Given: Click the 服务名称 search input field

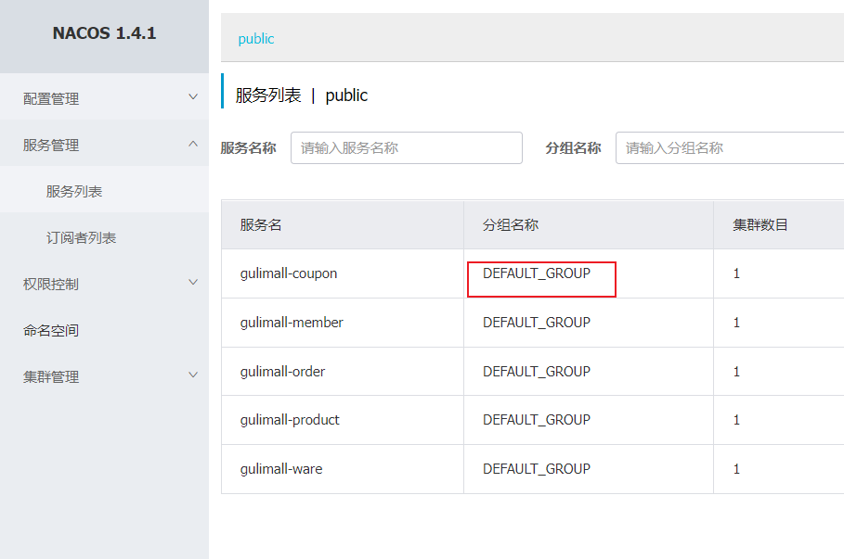Looking at the screenshot, I should [406, 147].
